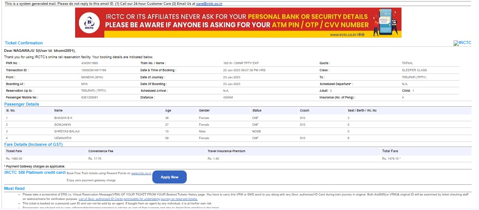This screenshot has height=210, width=479.
Task: Open the care@irctc.co.in email link
Action: (x=209, y=4)
